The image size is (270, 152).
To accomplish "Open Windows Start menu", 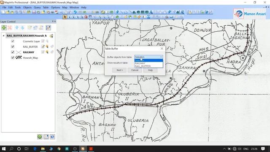I will pyautogui.click(x=4, y=149).
